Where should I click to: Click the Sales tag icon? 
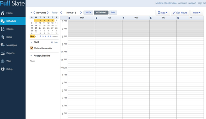3,37
